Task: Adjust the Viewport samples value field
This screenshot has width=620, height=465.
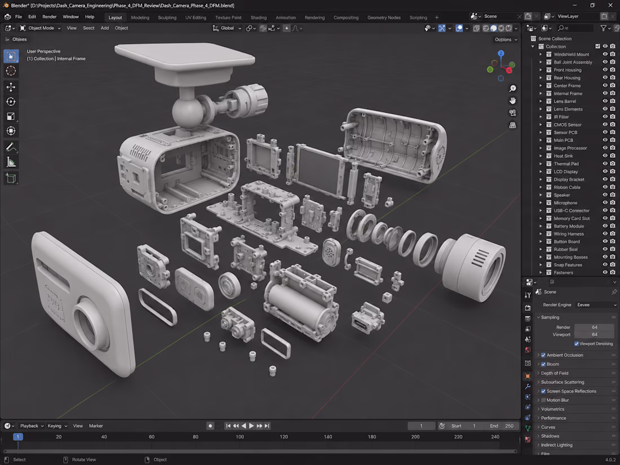Action: pos(594,334)
